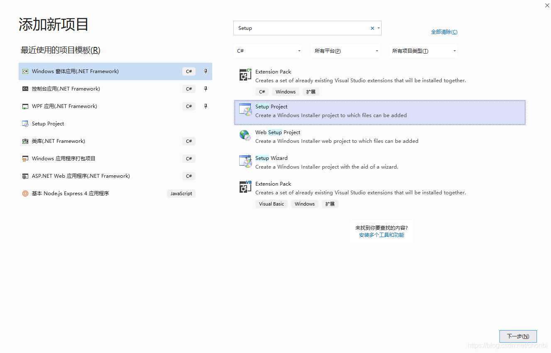Image resolution: width=551 pixels, height=353 pixels.
Task: Toggle pin for WPF App template
Action: [206, 106]
